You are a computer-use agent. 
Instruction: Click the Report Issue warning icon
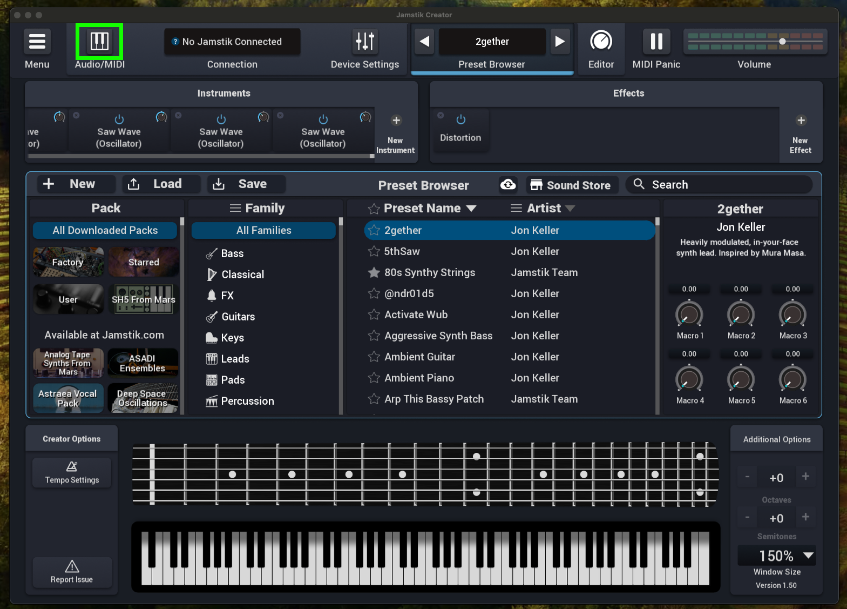click(72, 566)
